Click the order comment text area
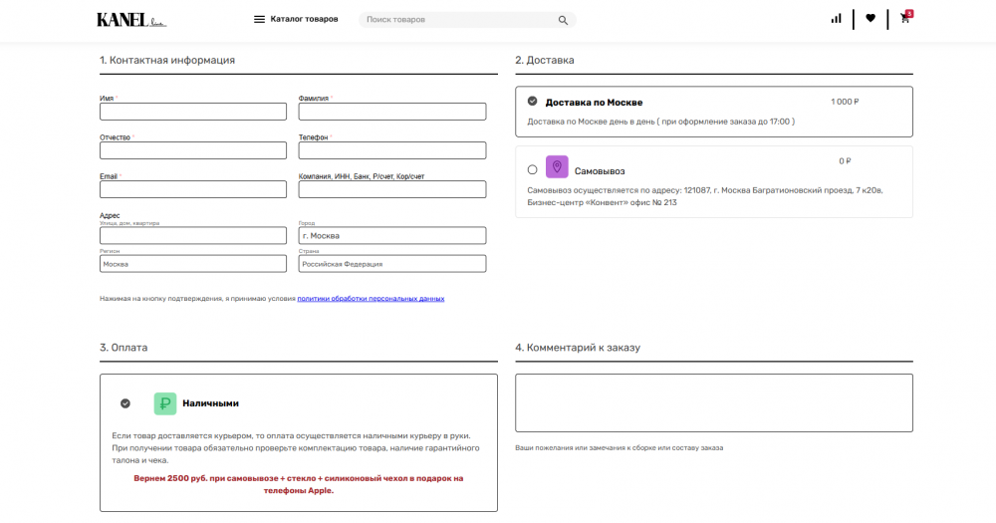996x523 pixels. point(713,402)
